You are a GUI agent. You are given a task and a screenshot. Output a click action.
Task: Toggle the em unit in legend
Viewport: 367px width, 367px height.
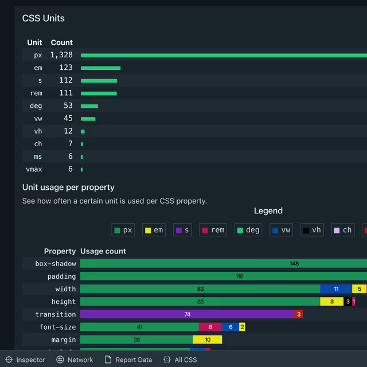tap(154, 230)
